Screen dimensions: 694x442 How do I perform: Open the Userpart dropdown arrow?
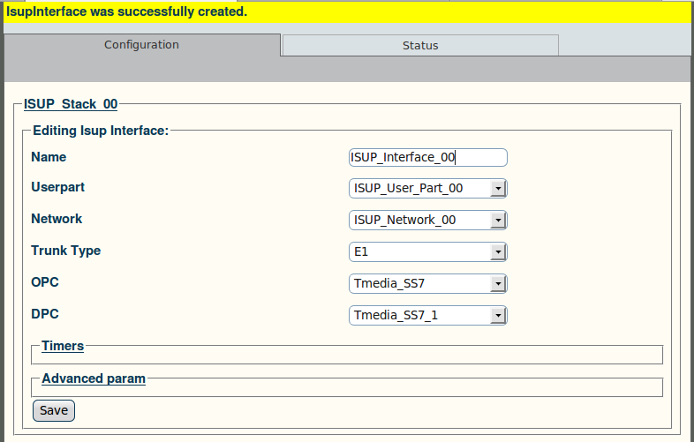(x=498, y=189)
